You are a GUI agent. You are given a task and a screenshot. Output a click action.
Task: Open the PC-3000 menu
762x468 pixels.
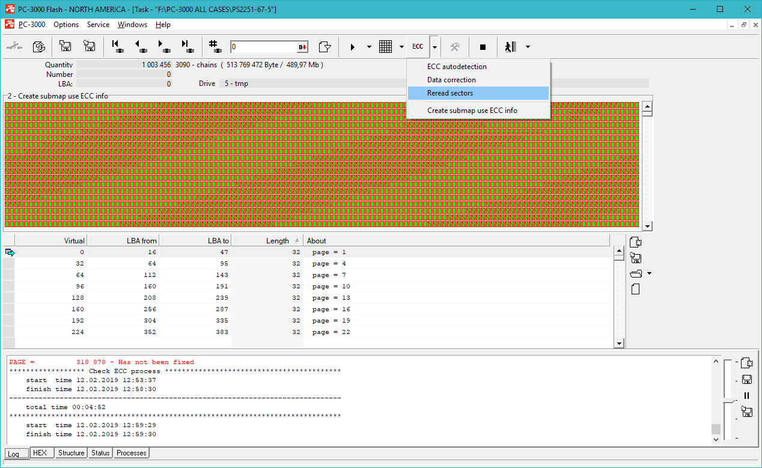pos(32,25)
